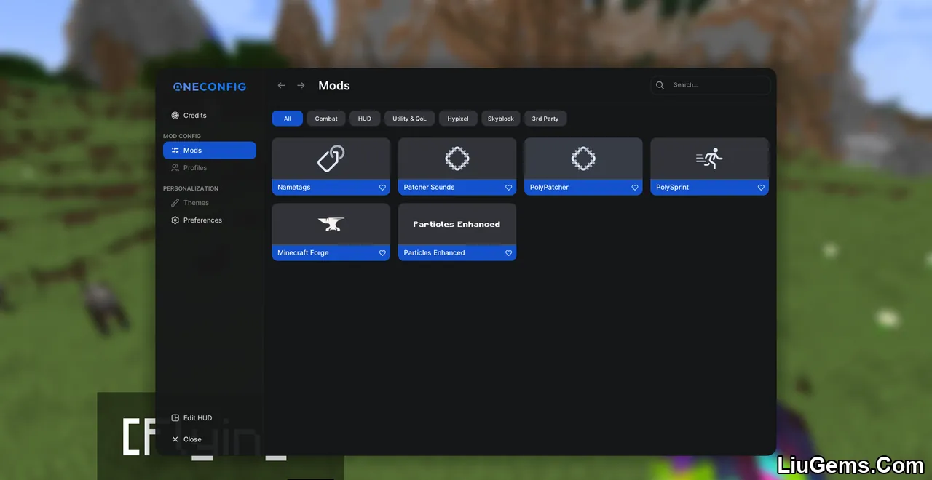Click the Edit HUD button
The width and height of the screenshot is (932, 480).
[191, 418]
